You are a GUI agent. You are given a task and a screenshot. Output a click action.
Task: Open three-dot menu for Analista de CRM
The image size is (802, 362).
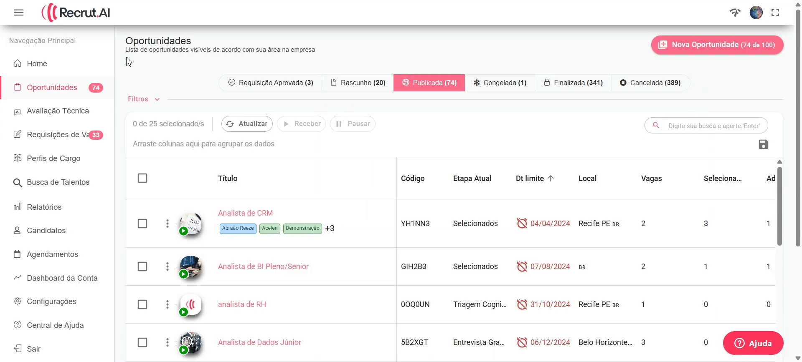pos(168,224)
